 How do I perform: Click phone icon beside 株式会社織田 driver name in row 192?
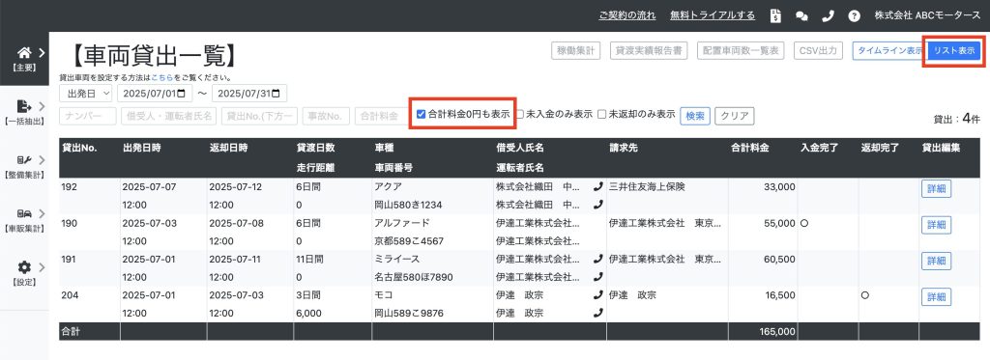[597, 205]
